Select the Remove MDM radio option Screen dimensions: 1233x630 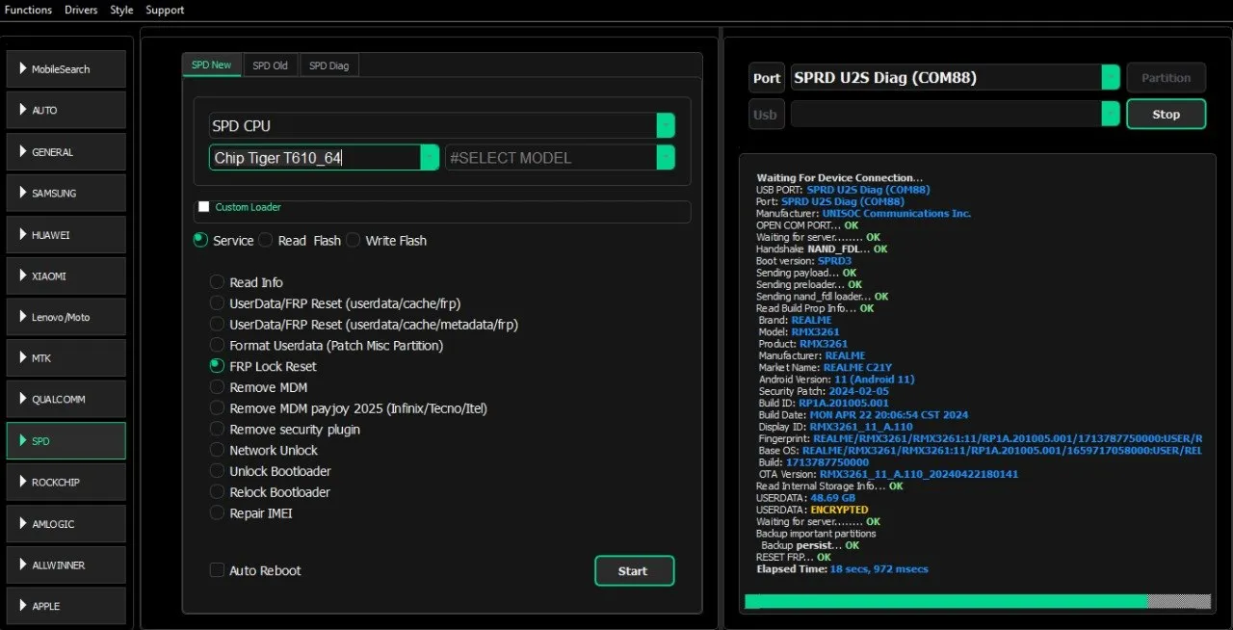(217, 387)
